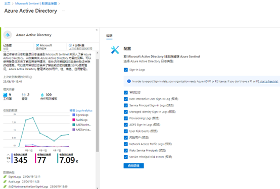Click the ellipsis next to the page title

64,11
